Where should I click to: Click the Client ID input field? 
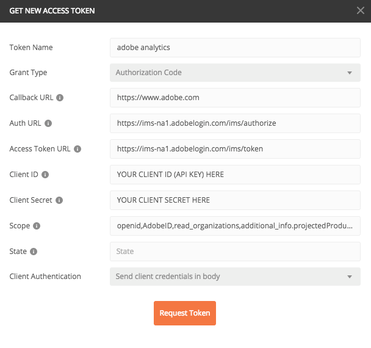click(x=235, y=175)
